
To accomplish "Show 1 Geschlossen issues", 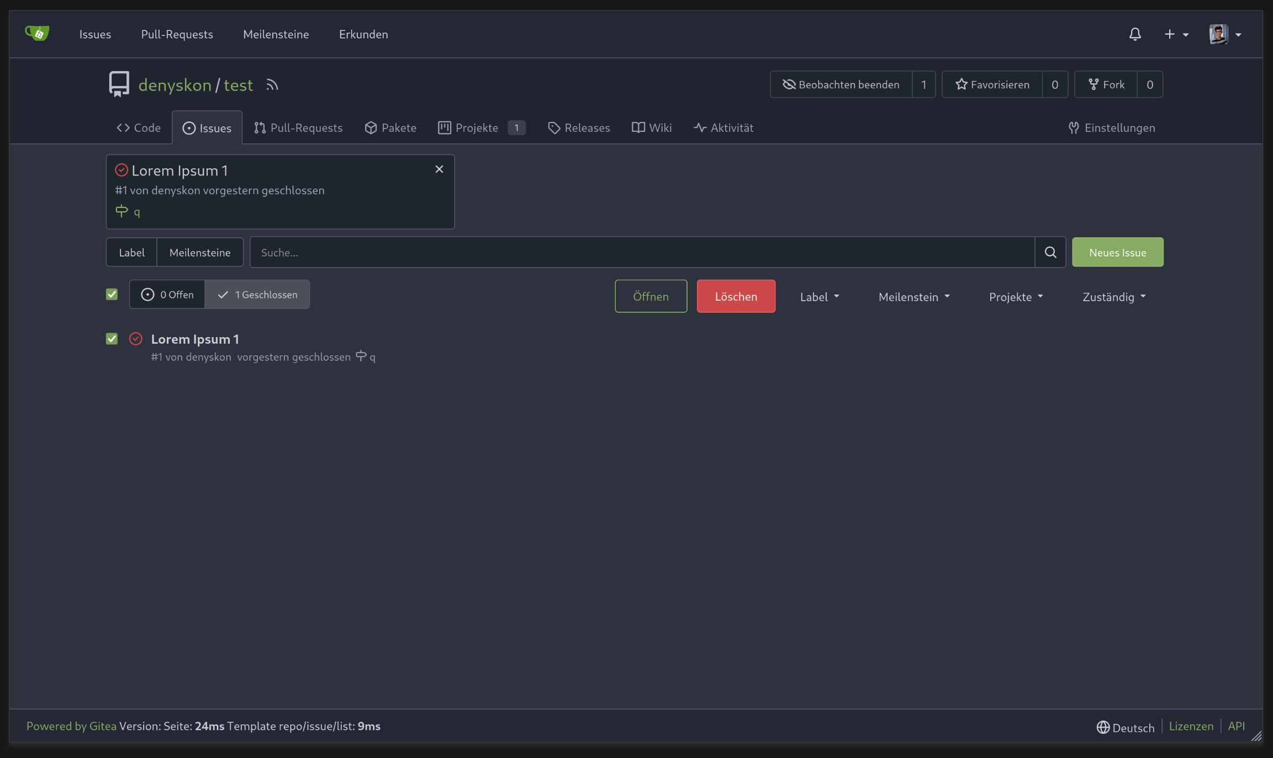I will 257,294.
